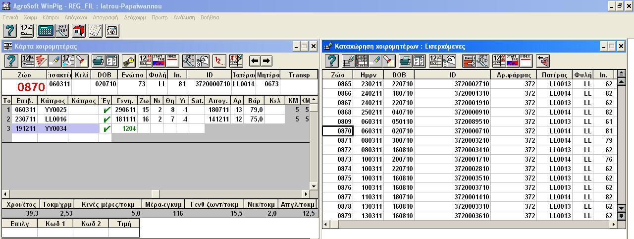Click the Πατέρας column header in entry list
Screen dimensions: 634x239
tap(554, 75)
